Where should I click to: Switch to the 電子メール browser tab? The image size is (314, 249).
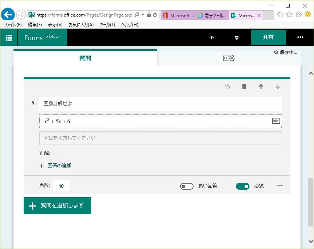(212, 15)
